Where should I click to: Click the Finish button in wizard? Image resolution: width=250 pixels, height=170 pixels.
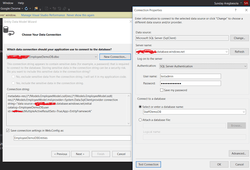click(x=101, y=154)
